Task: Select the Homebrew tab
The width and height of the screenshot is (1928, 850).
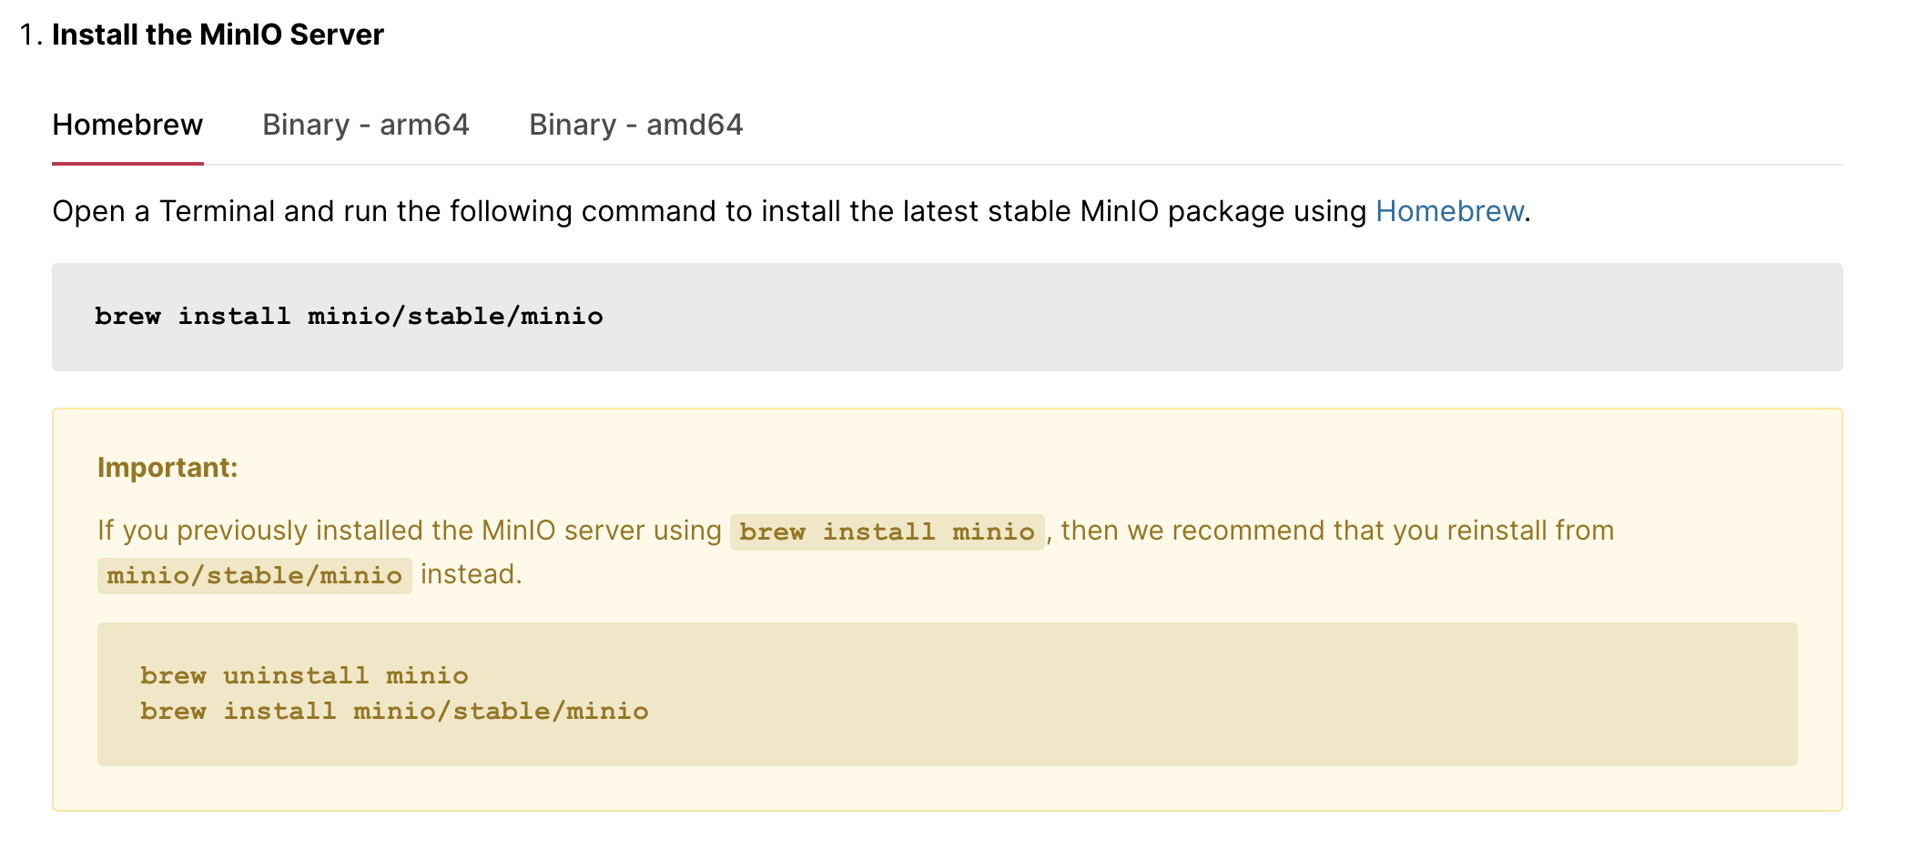Action: click(127, 125)
